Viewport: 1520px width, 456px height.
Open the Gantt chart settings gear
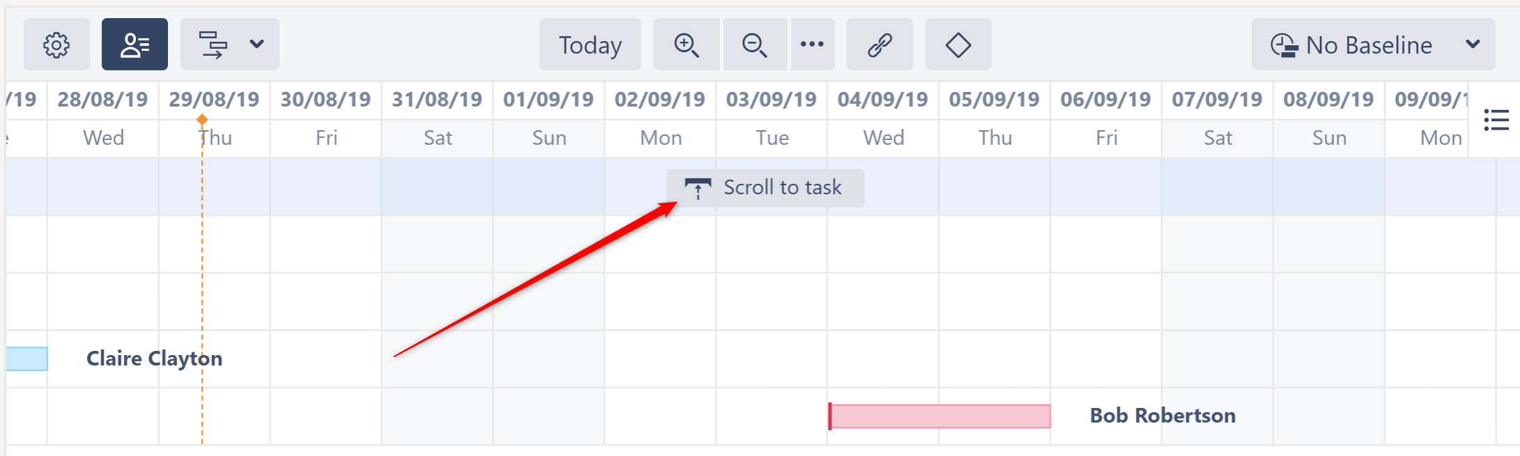(56, 44)
